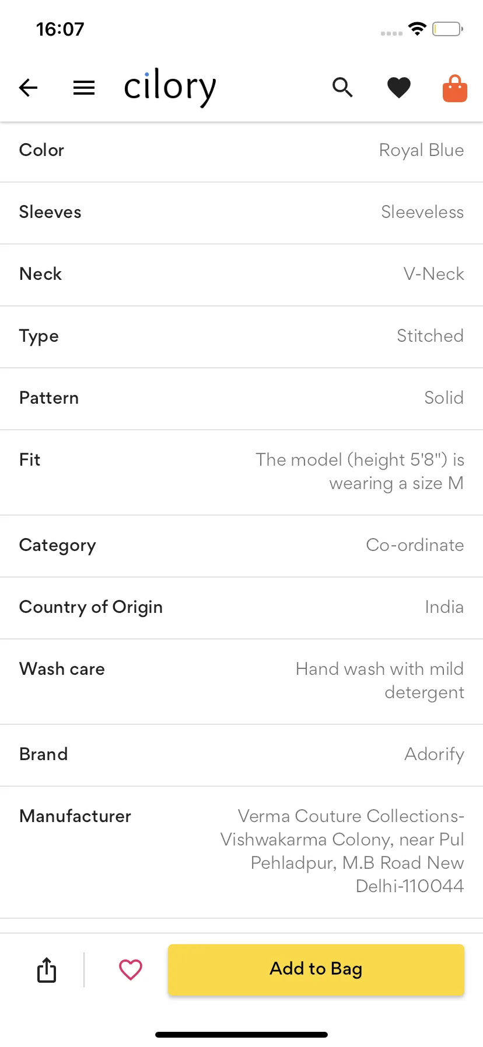This screenshot has height=1047, width=483.
Task: Tap the Wash care instructions text
Action: (x=380, y=681)
